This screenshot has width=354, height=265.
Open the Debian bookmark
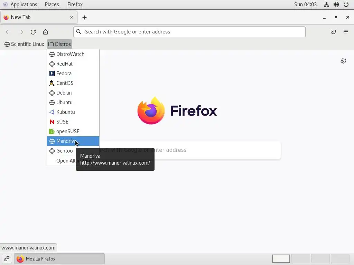click(x=73, y=93)
